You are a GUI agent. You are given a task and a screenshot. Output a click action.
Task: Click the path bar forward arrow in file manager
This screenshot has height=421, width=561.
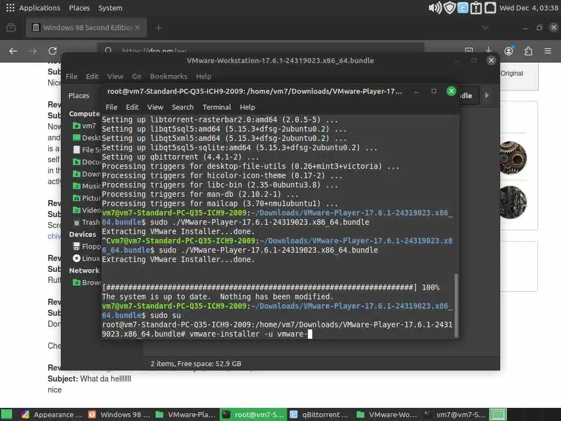click(486, 95)
